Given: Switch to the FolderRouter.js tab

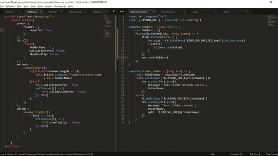Looking at the screenshot, I should pyautogui.click(x=168, y=12).
